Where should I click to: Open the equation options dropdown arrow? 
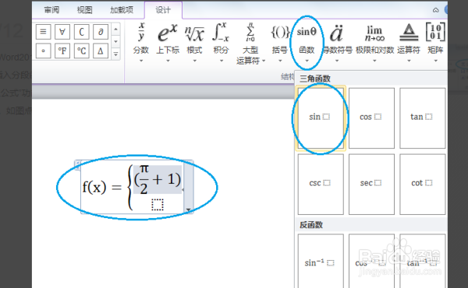(x=189, y=209)
